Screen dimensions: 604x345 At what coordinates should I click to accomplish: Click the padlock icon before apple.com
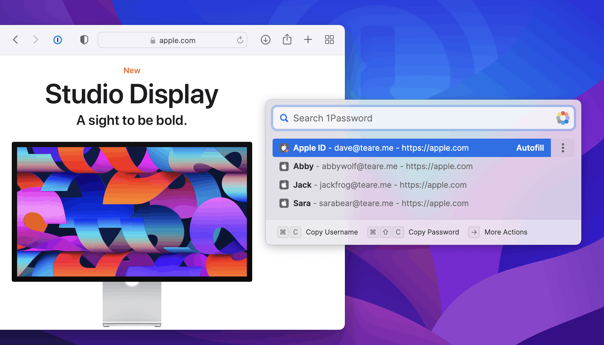tap(153, 40)
